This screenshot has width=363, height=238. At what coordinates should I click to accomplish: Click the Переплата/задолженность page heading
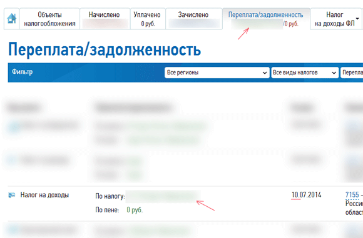tap(105, 49)
